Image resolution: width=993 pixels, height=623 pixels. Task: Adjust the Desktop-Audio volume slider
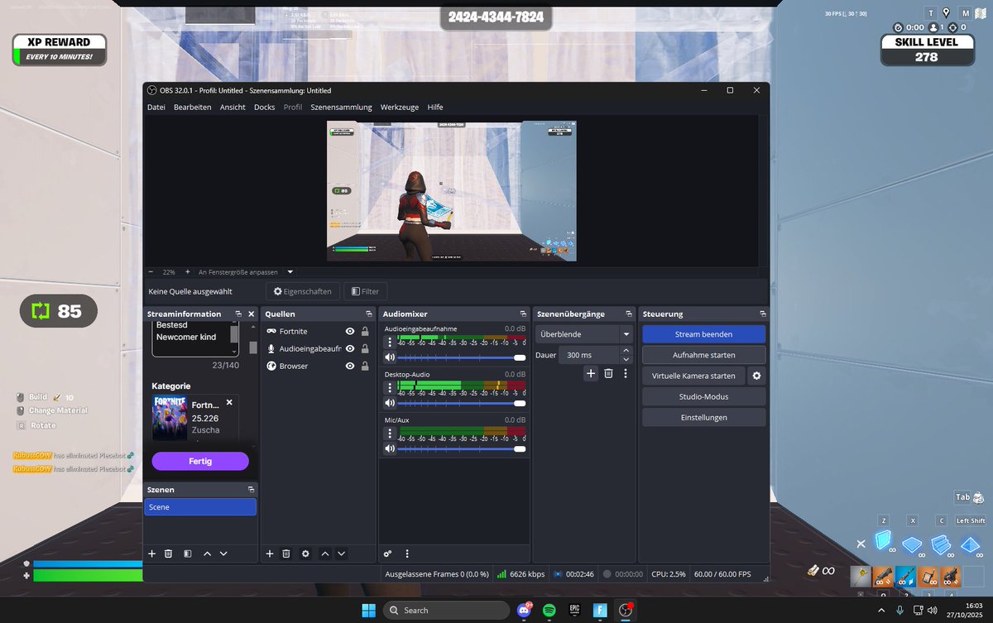click(x=462, y=403)
